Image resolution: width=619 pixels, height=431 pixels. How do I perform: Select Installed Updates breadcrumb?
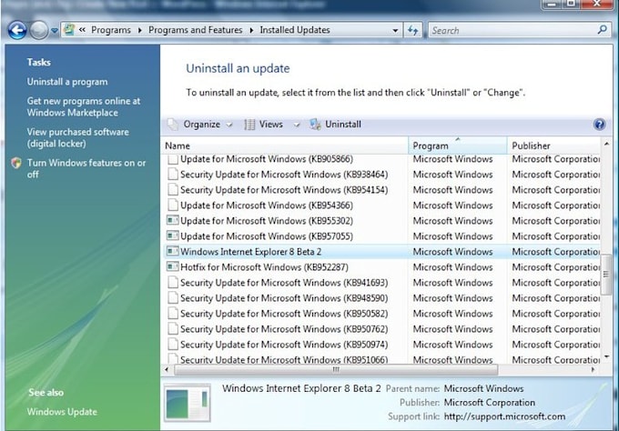click(x=295, y=30)
